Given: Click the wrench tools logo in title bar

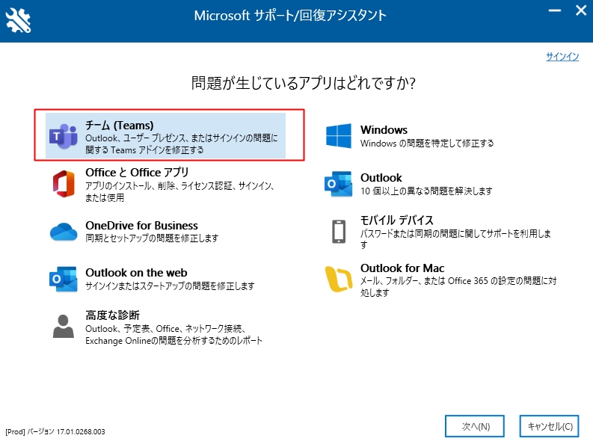Looking at the screenshot, I should pyautogui.click(x=18, y=20).
